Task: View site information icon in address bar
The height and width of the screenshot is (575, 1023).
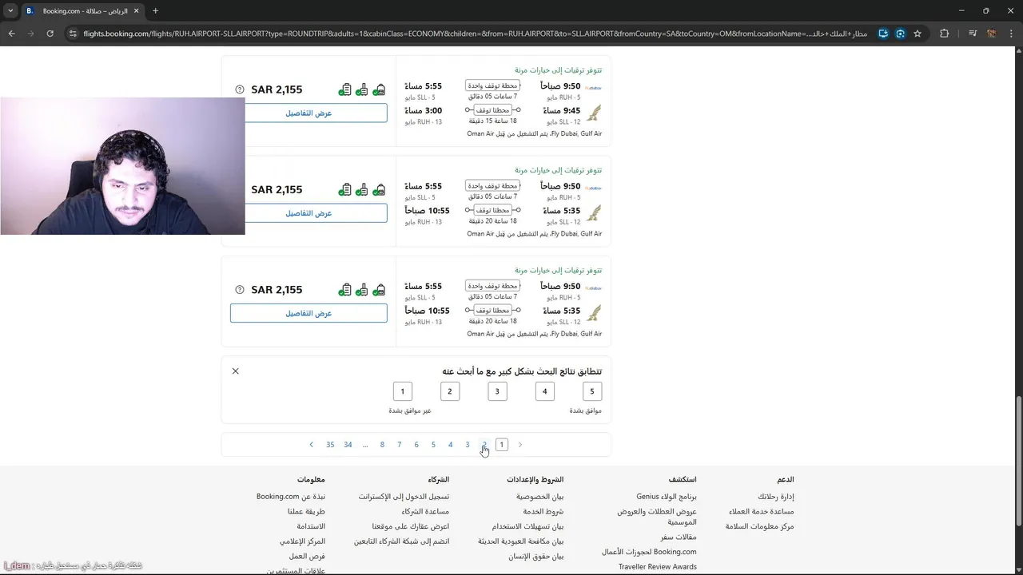Action: coord(73,34)
